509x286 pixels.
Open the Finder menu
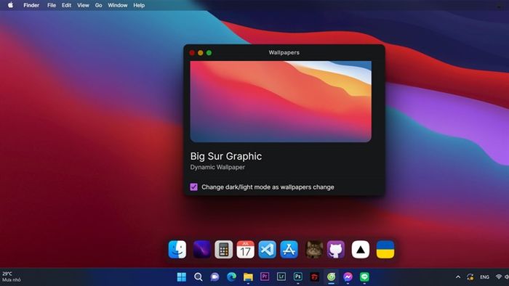(x=31, y=5)
